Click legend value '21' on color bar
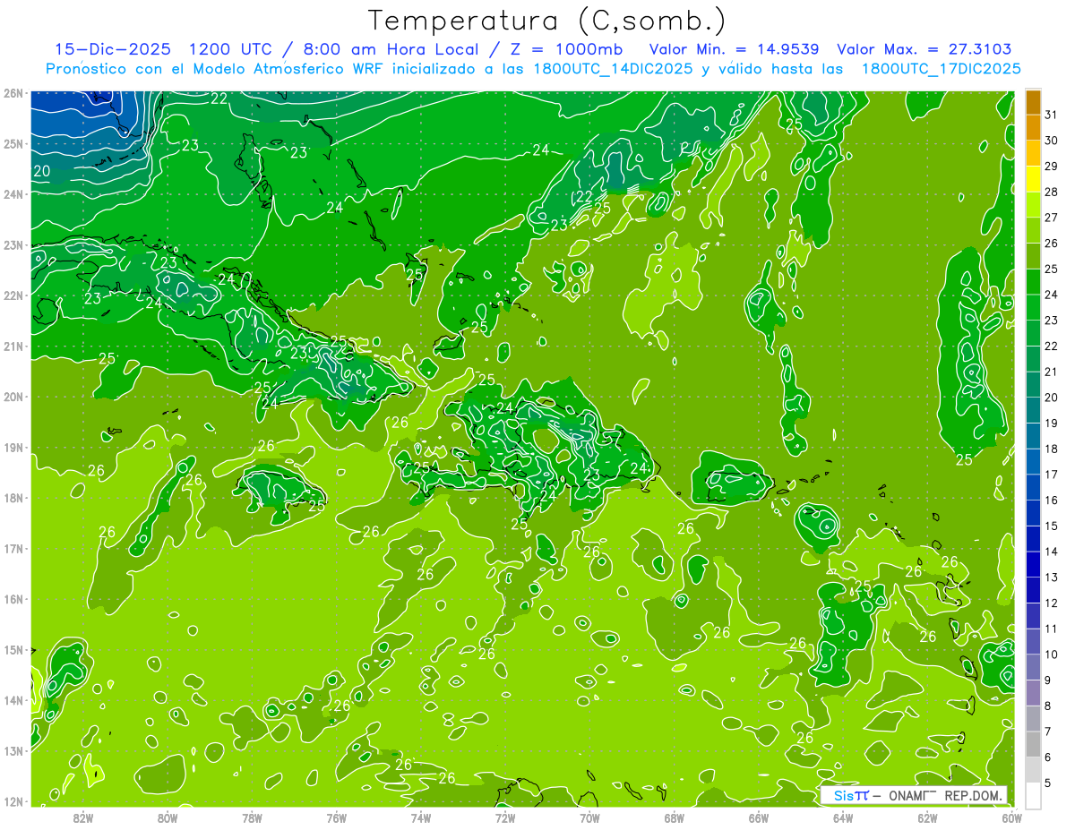Image resolution: width=1075 pixels, height=830 pixels. point(1052,372)
